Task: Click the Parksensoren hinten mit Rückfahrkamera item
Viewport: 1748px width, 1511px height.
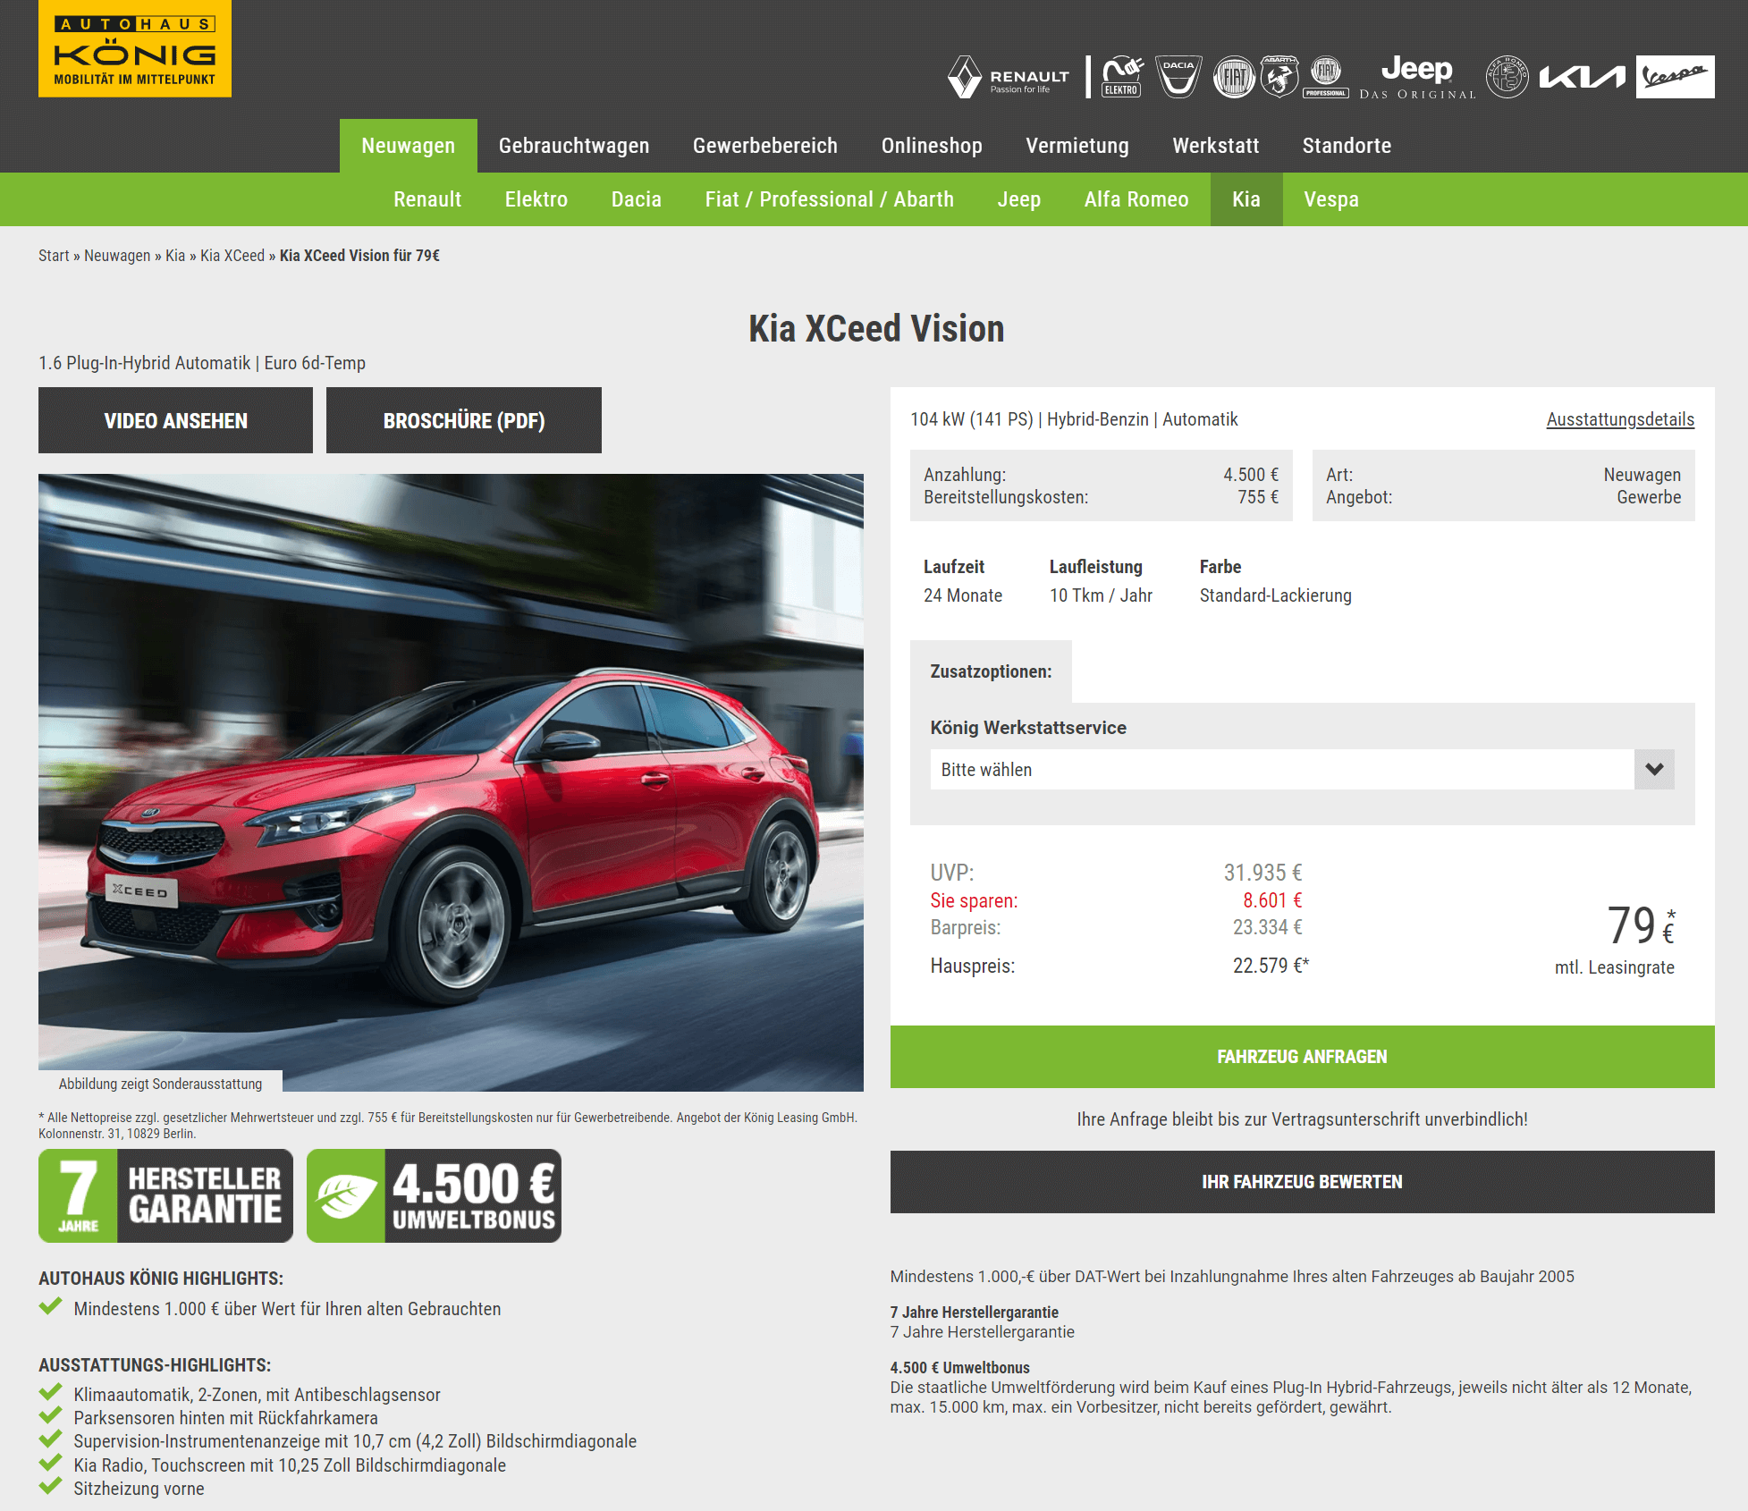Action: click(x=225, y=1418)
